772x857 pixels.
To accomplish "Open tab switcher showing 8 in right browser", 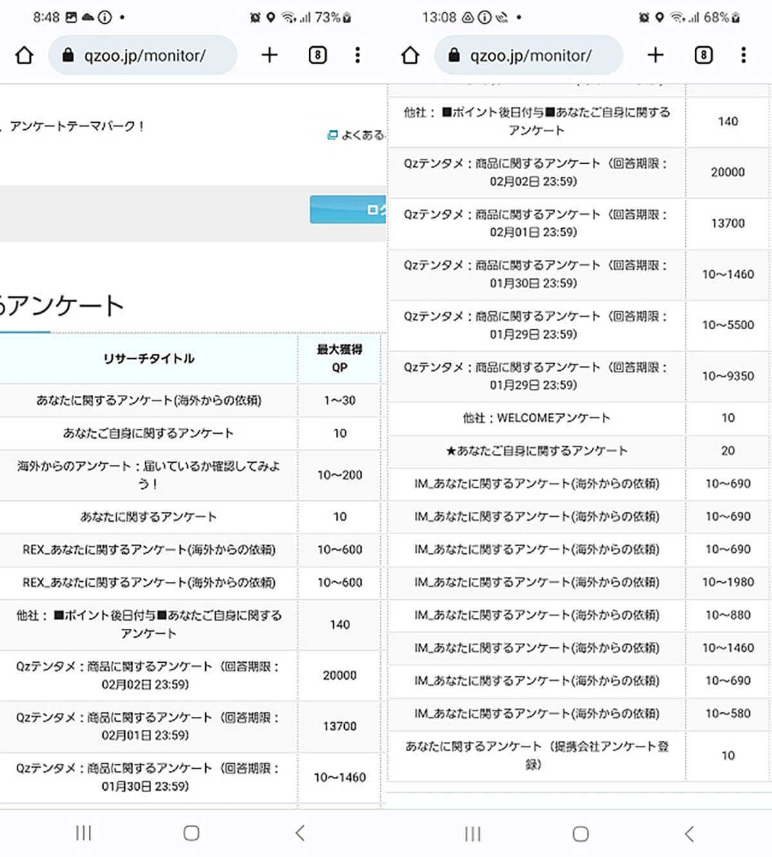I will coord(703,55).
